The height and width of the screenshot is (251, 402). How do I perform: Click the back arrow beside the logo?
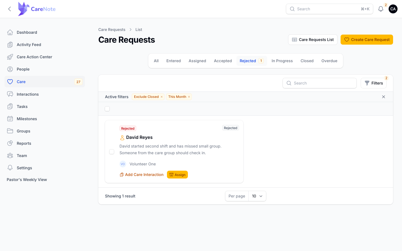[x=9, y=9]
